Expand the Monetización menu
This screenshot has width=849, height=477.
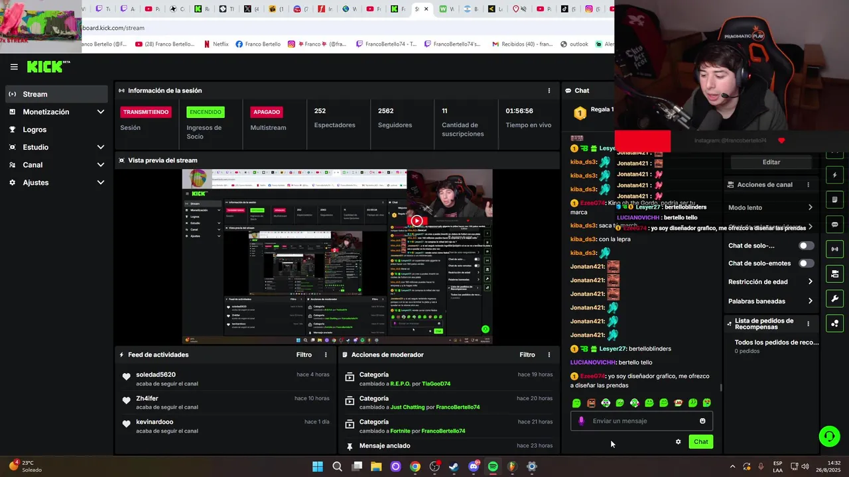tap(56, 112)
